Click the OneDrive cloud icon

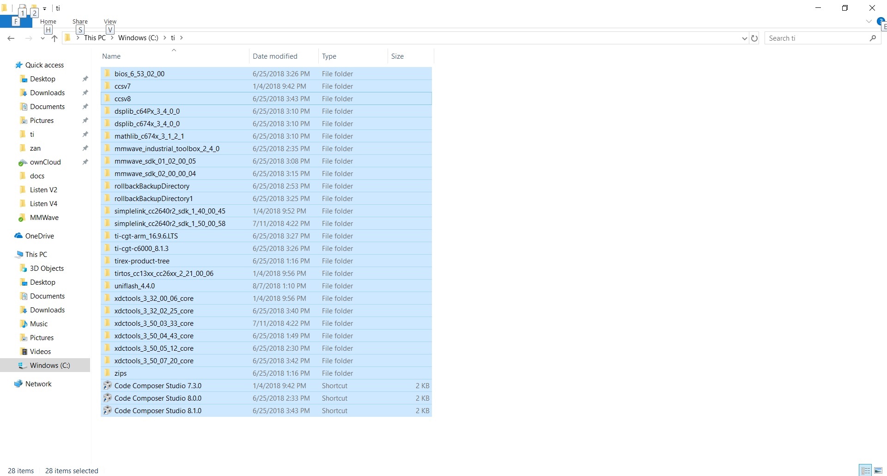point(18,236)
